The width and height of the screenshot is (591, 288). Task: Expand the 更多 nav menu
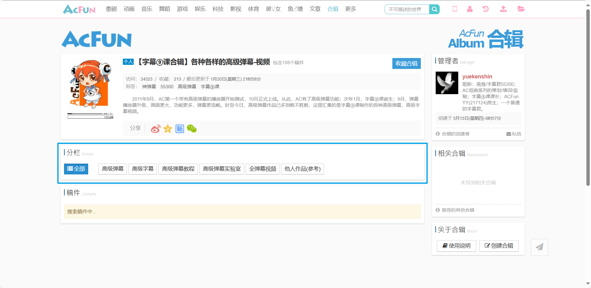point(351,9)
